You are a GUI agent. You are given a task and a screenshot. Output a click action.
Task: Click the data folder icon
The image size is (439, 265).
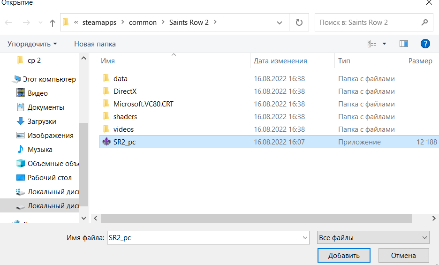(106, 78)
